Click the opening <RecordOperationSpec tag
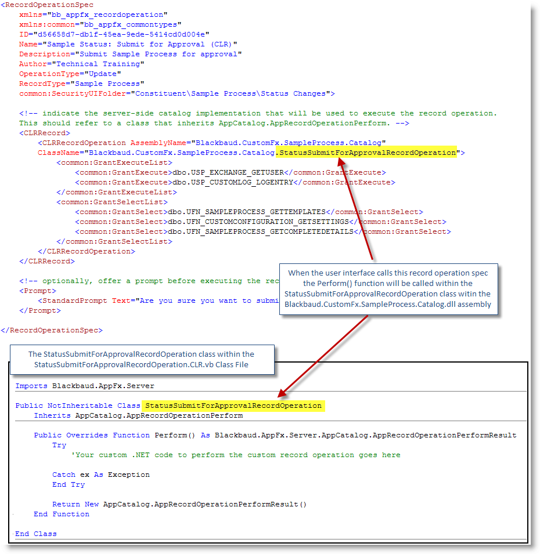This screenshot has width=540, height=554. click(x=47, y=5)
